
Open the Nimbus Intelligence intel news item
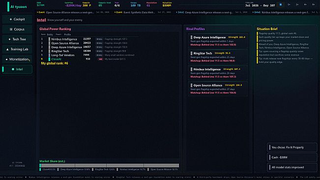point(286,12)
